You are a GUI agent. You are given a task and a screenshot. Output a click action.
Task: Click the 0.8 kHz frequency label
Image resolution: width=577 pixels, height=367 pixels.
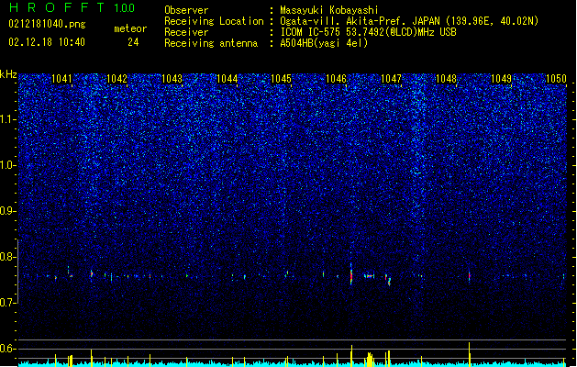[8, 257]
